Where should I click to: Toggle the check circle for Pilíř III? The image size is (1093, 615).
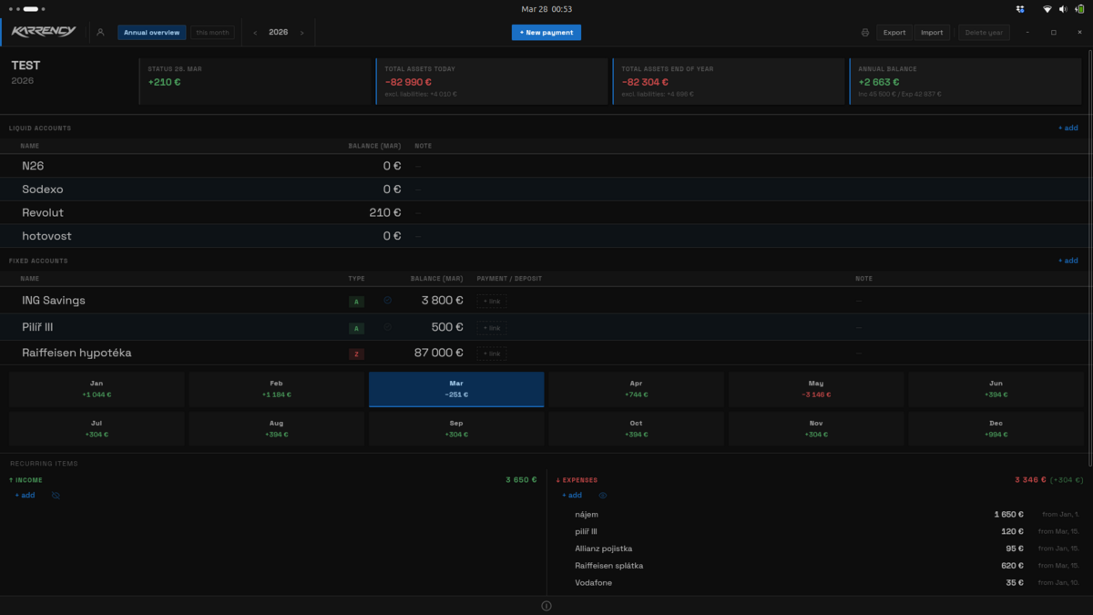(x=387, y=327)
